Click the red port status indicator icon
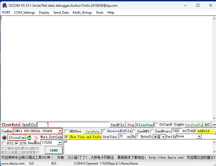 pos(4,138)
